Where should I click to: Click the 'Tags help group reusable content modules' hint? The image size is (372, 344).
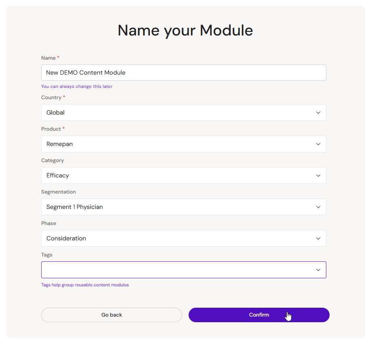point(85,285)
